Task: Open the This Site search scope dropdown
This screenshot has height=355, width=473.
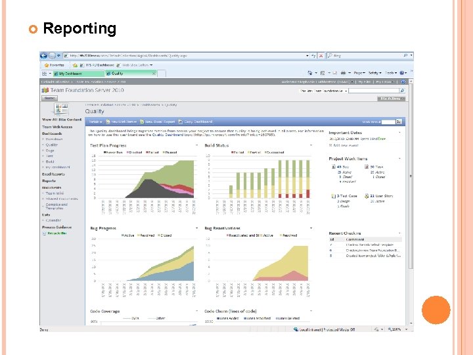Action: pos(323,91)
